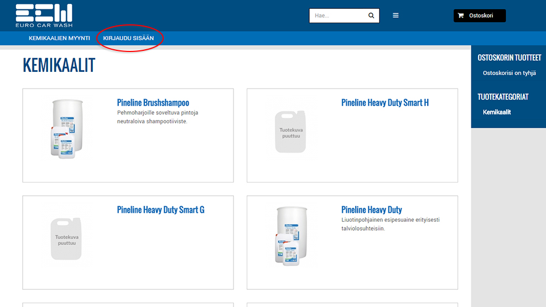Click the Tuotekategoriat sidebar heading
546x307 pixels.
pos(503,97)
